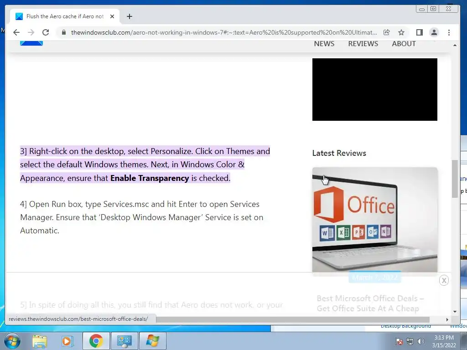Open the Control Panel taskbar item
The width and height of the screenshot is (467, 350).
pyautogui.click(x=124, y=341)
